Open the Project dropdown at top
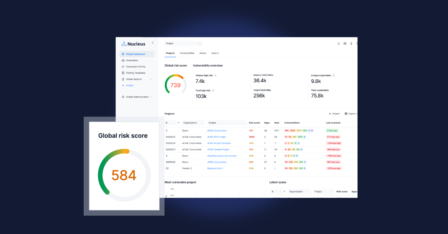 (x=183, y=43)
